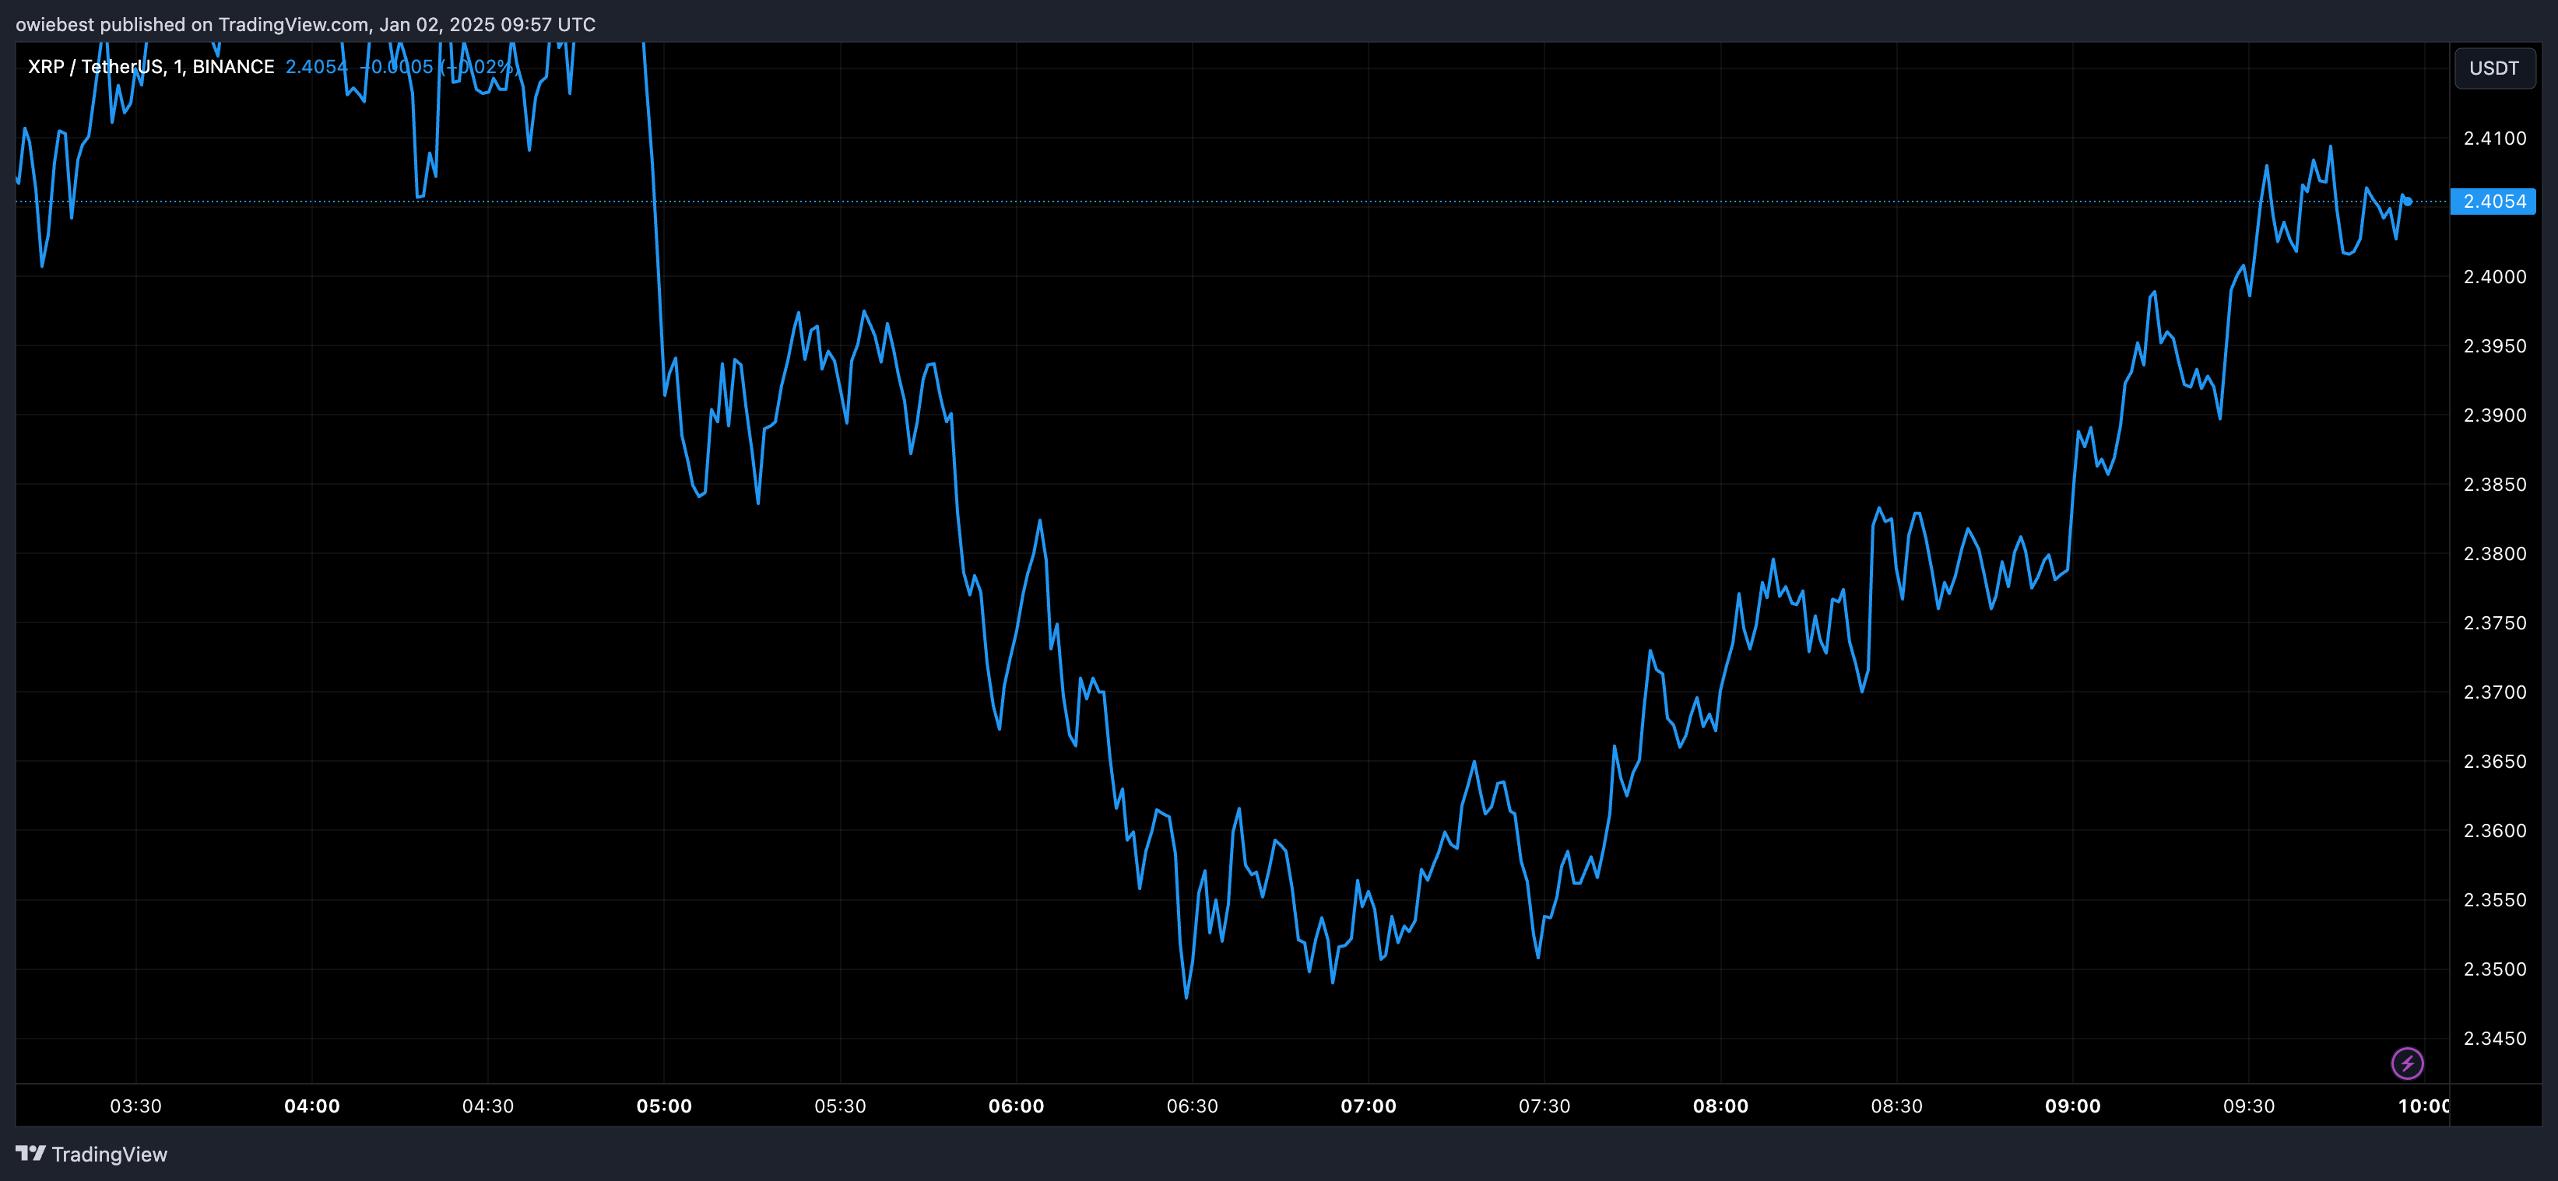
Task: Click the 05:30 time axis label
Action: pyautogui.click(x=840, y=1106)
